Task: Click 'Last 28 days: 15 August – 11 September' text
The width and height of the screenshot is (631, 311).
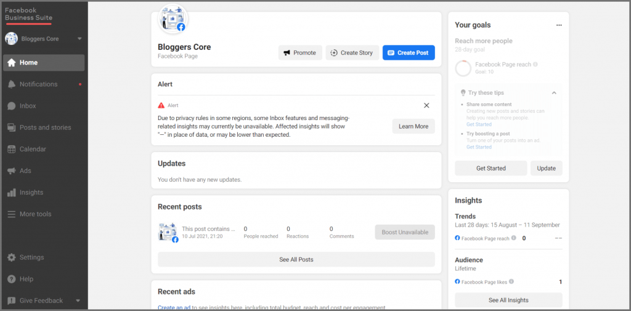Action: (x=508, y=225)
